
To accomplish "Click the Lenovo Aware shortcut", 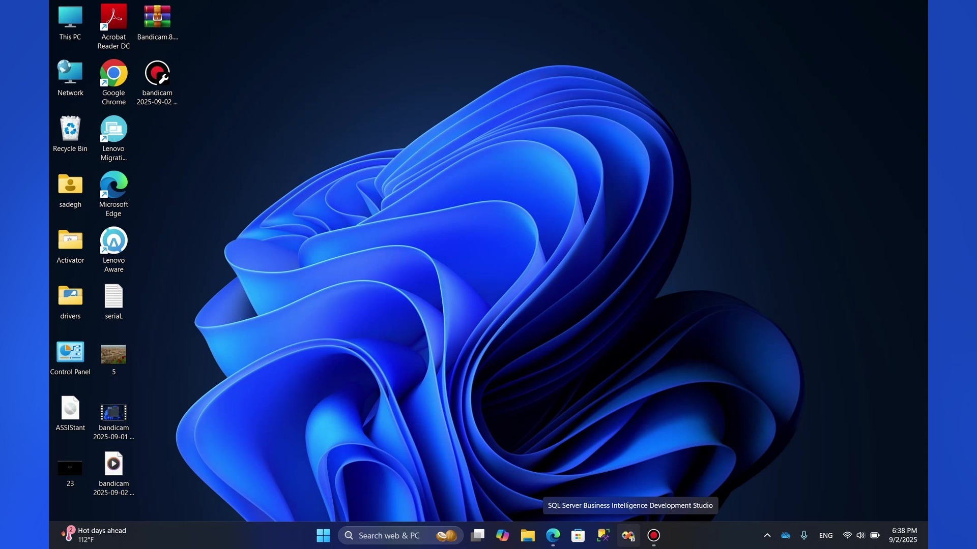I will (x=113, y=241).
